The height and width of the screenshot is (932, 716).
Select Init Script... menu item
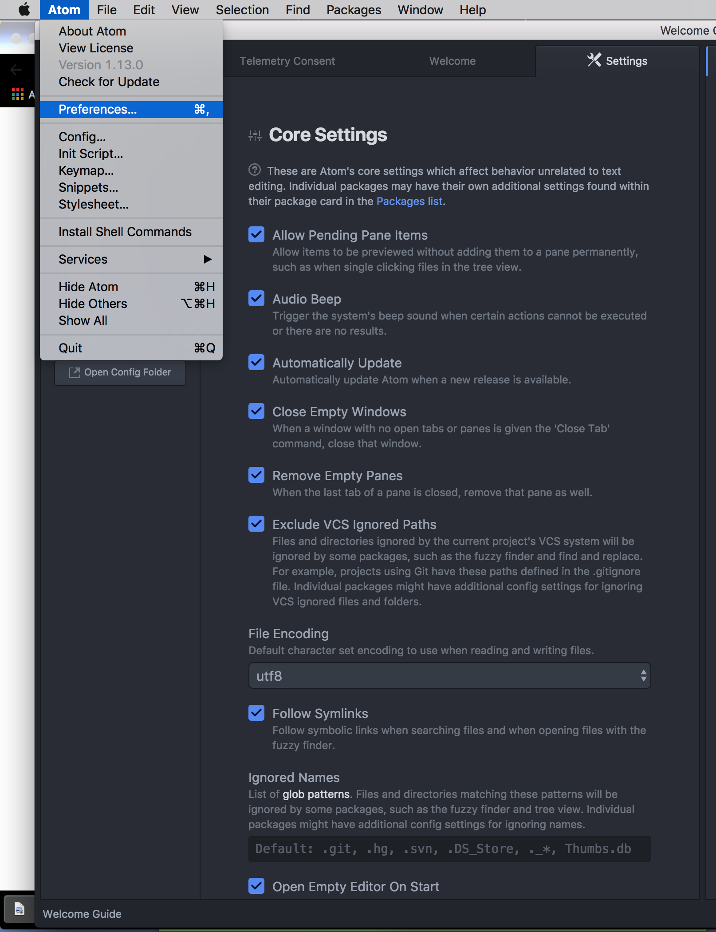[131, 154]
